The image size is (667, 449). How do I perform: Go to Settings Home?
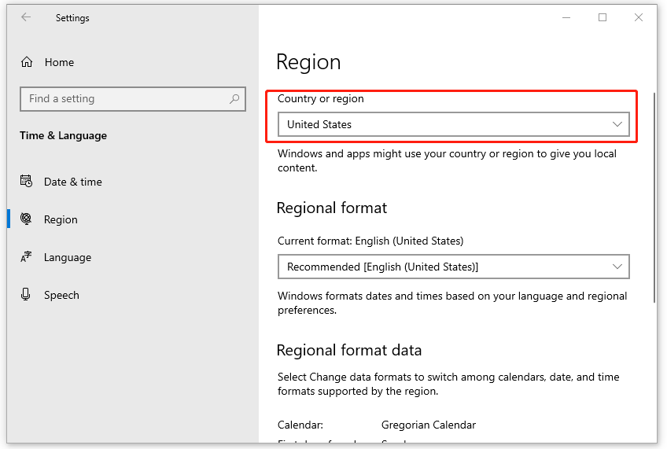click(132, 62)
